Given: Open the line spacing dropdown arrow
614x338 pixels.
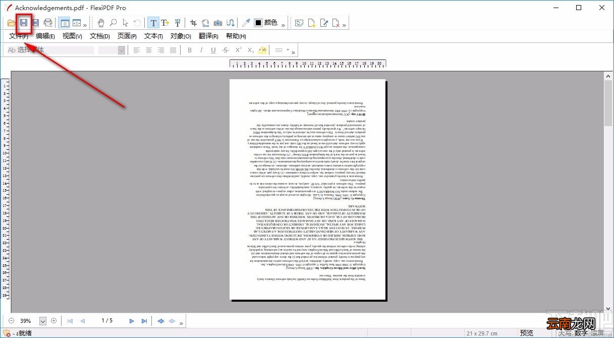Looking at the screenshot, I should (288, 50).
